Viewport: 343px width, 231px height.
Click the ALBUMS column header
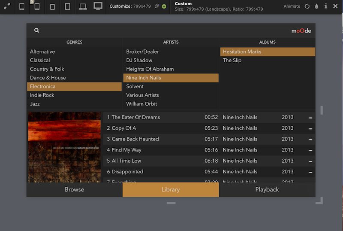pyautogui.click(x=267, y=42)
